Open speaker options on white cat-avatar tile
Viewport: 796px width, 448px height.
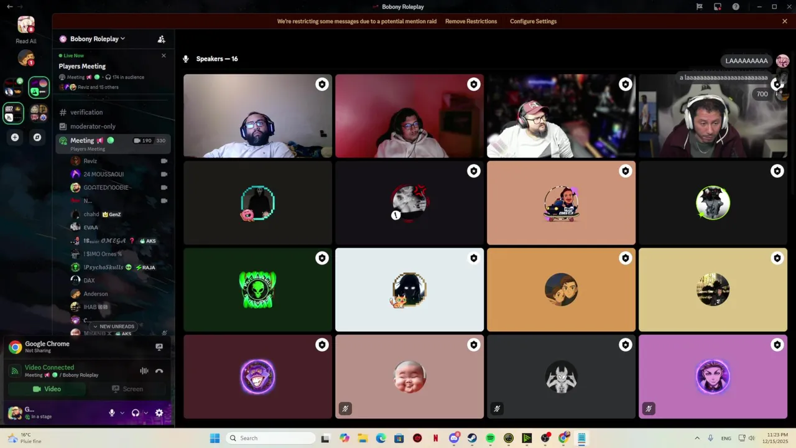[x=474, y=258]
